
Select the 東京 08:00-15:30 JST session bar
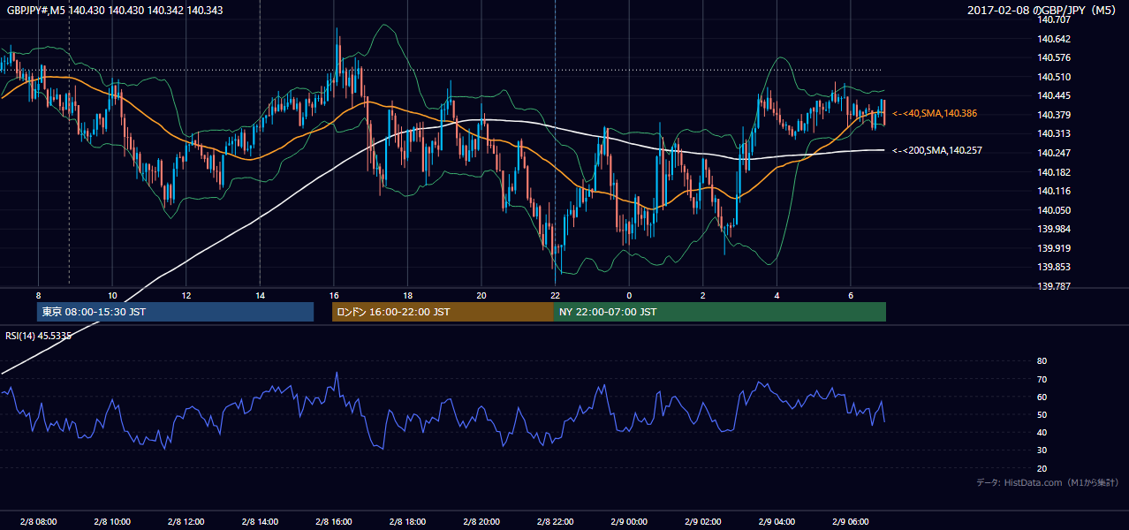coord(175,312)
